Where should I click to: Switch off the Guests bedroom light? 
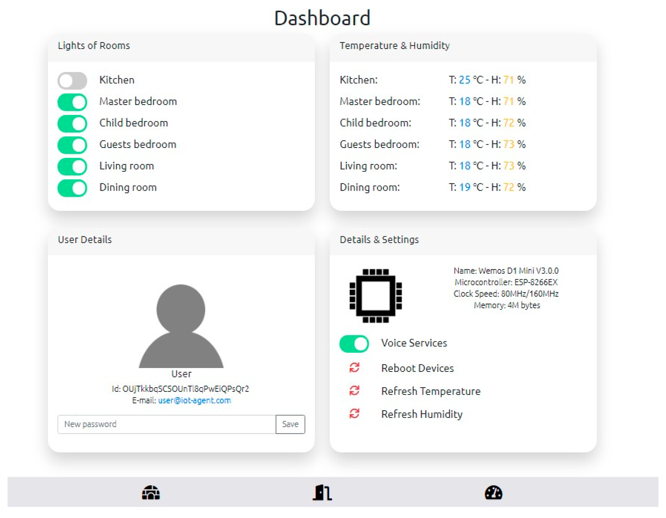72,145
